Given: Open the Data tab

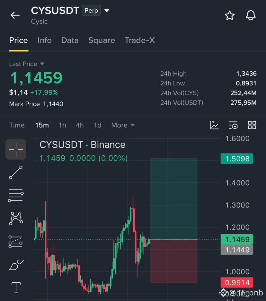Looking at the screenshot, I should (x=70, y=40).
